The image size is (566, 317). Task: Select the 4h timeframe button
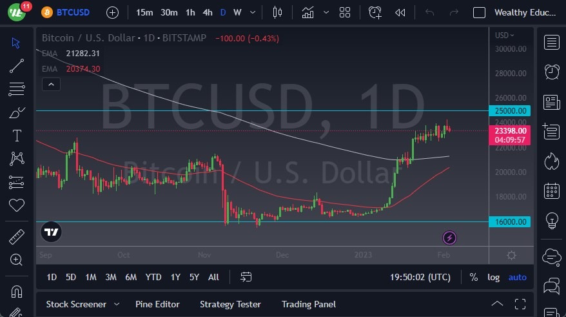(208, 12)
